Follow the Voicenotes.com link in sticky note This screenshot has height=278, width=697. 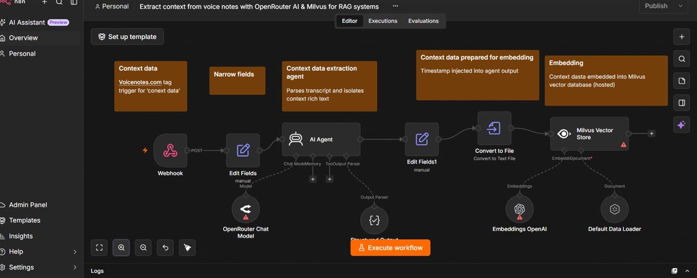[x=140, y=82]
